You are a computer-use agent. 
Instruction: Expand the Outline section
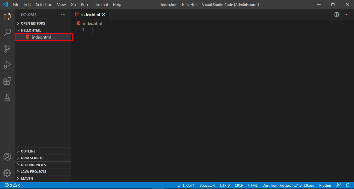click(28, 151)
